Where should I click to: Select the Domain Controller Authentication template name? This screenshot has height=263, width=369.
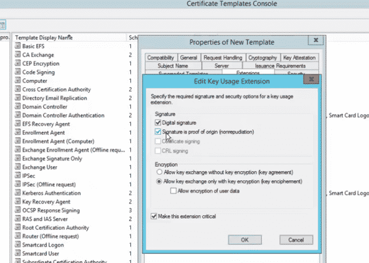point(63,115)
